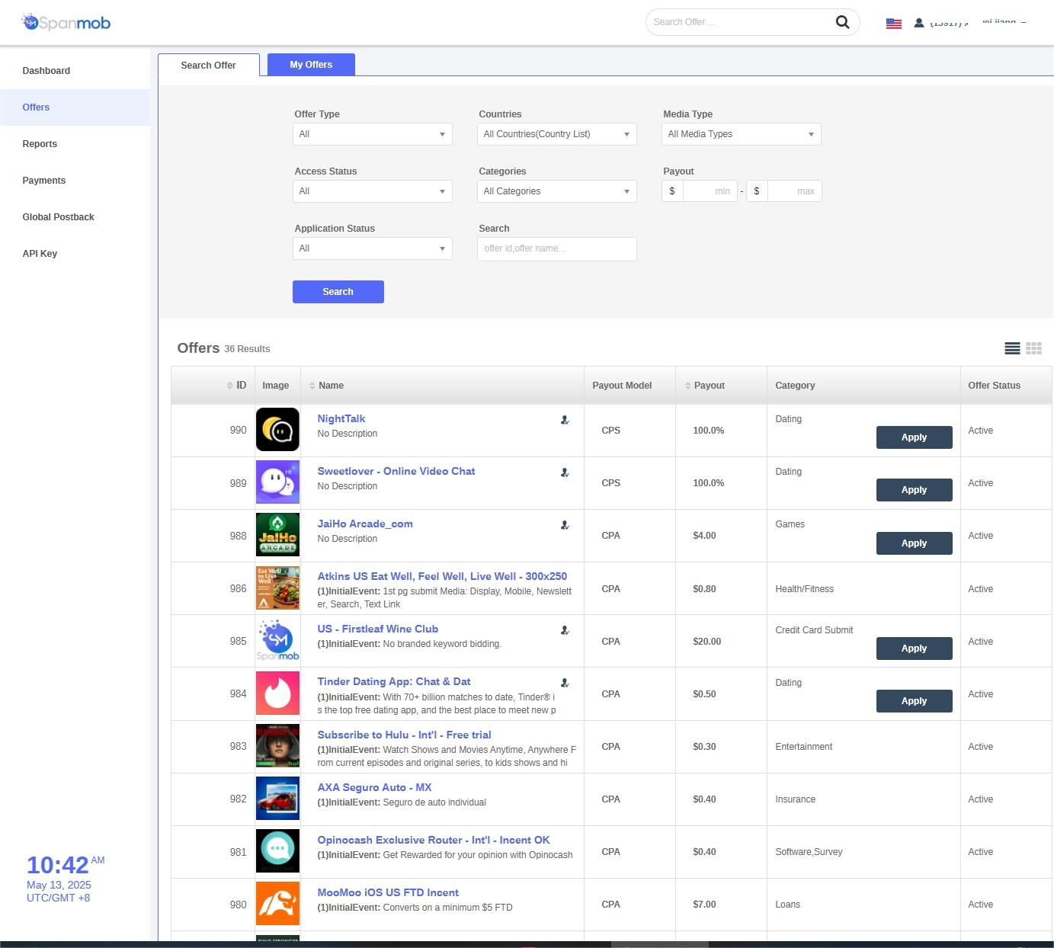This screenshot has width=1054, height=948.
Task: Expand the Offer Type dropdown
Action: [x=373, y=134]
